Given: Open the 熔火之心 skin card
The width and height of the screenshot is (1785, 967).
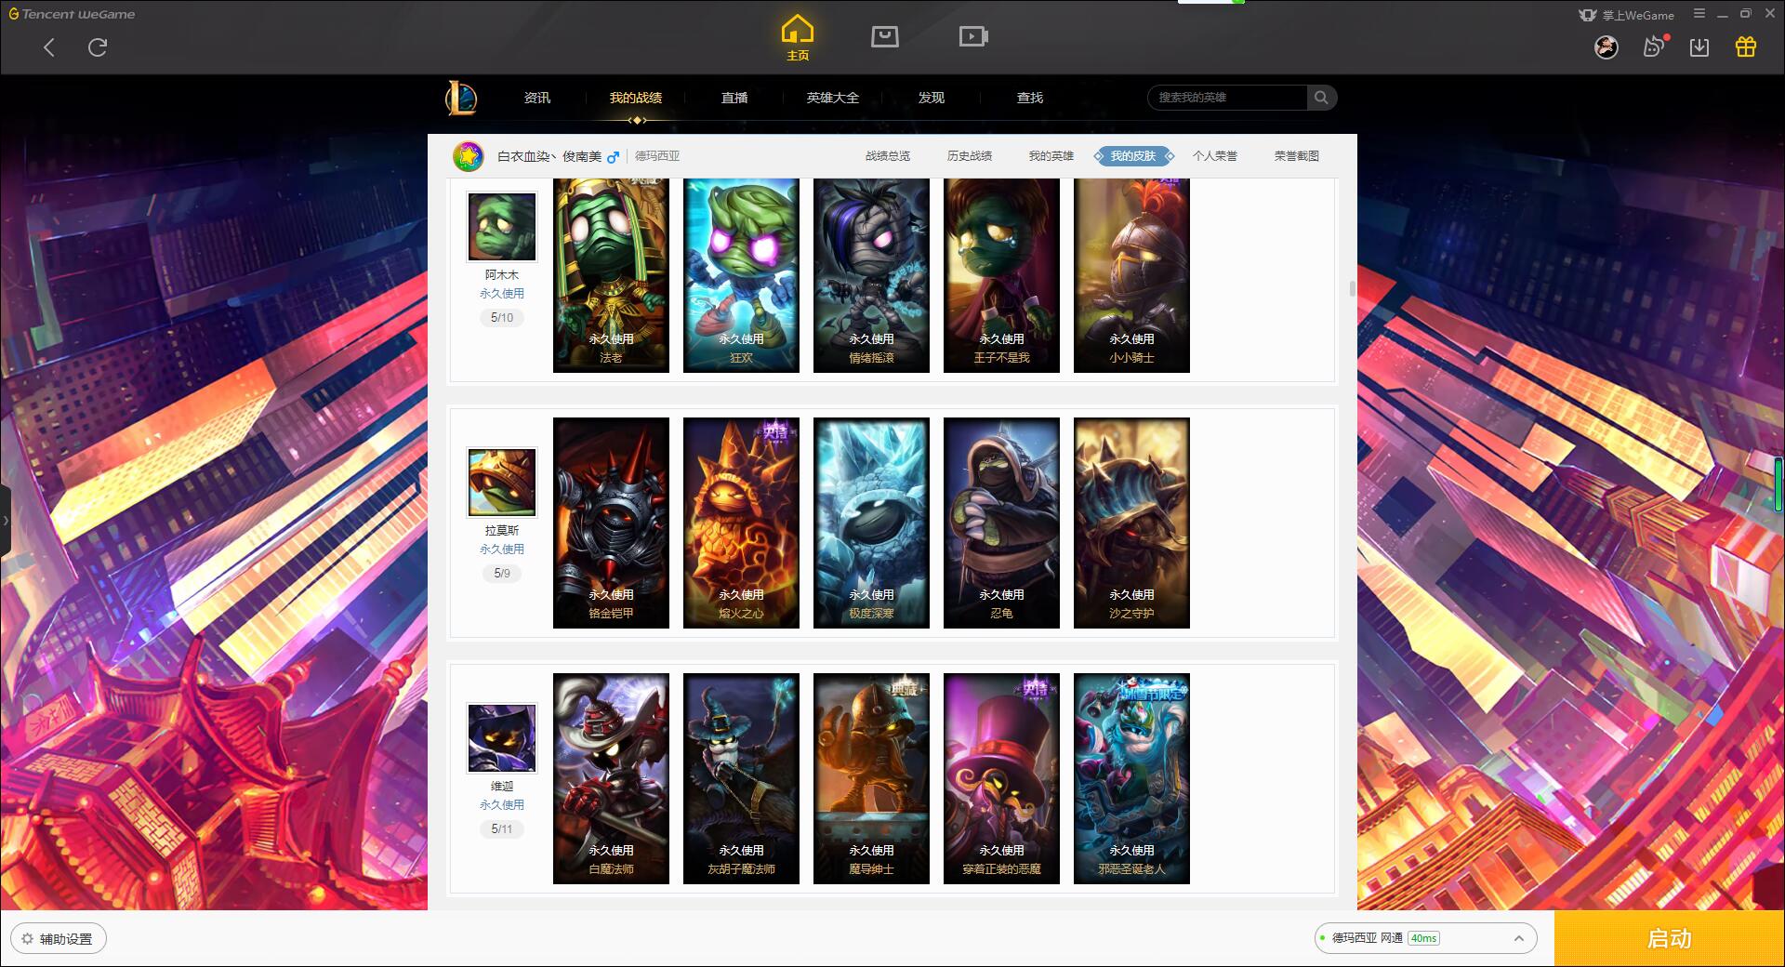Looking at the screenshot, I should pyautogui.click(x=741, y=523).
